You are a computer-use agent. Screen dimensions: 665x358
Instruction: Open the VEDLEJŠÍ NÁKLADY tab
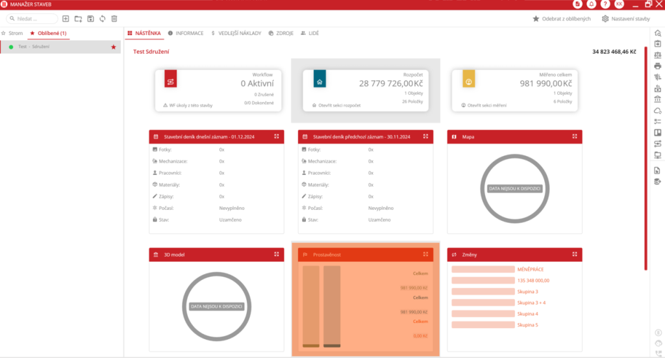(235, 33)
